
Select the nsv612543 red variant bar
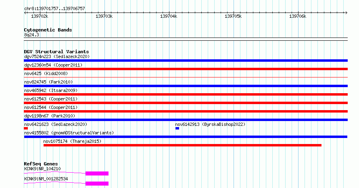pos(186,103)
